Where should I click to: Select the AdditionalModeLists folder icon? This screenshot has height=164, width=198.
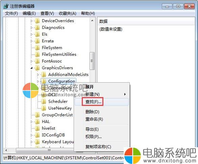pyautogui.click(x=44, y=75)
